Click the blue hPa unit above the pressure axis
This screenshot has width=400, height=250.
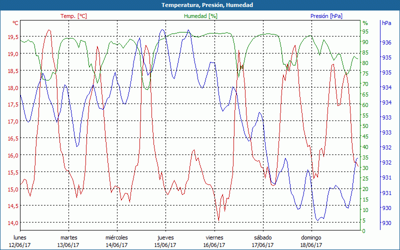386,23
